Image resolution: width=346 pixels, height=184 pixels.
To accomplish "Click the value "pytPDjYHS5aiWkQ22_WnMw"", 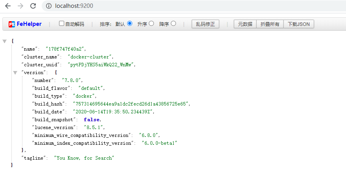I will tap(101, 65).
